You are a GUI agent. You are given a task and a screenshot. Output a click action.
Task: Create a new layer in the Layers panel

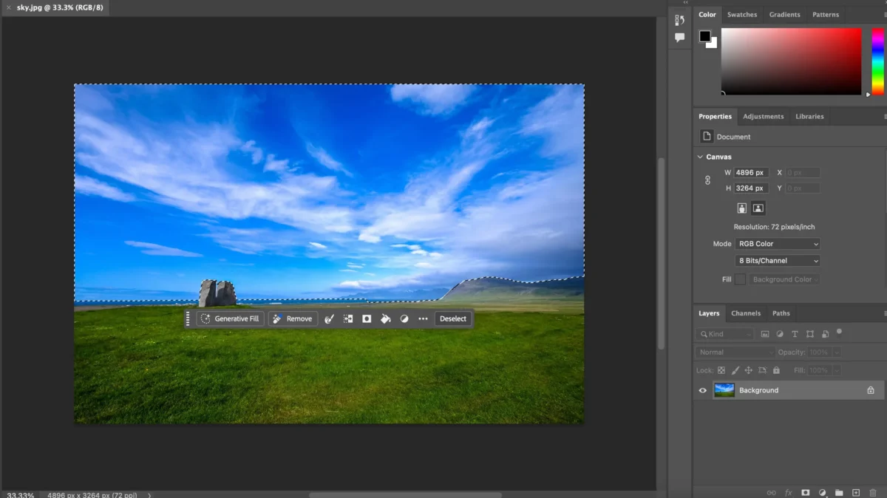pos(856,492)
